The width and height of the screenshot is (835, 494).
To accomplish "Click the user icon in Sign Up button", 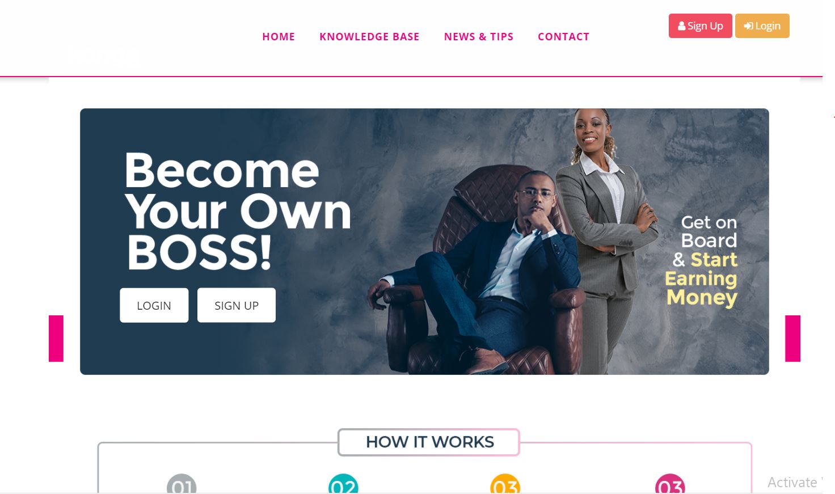I will pos(681,26).
